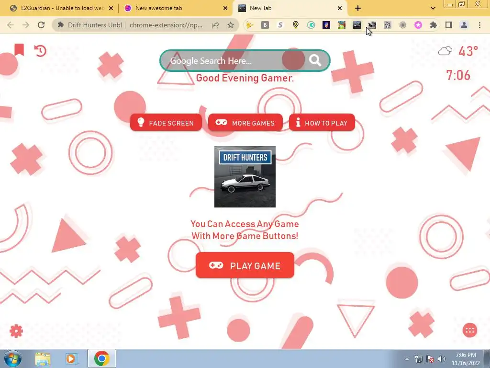Screen dimensions: 490x368
Task: Toggle the browser side panel
Action: 449,25
